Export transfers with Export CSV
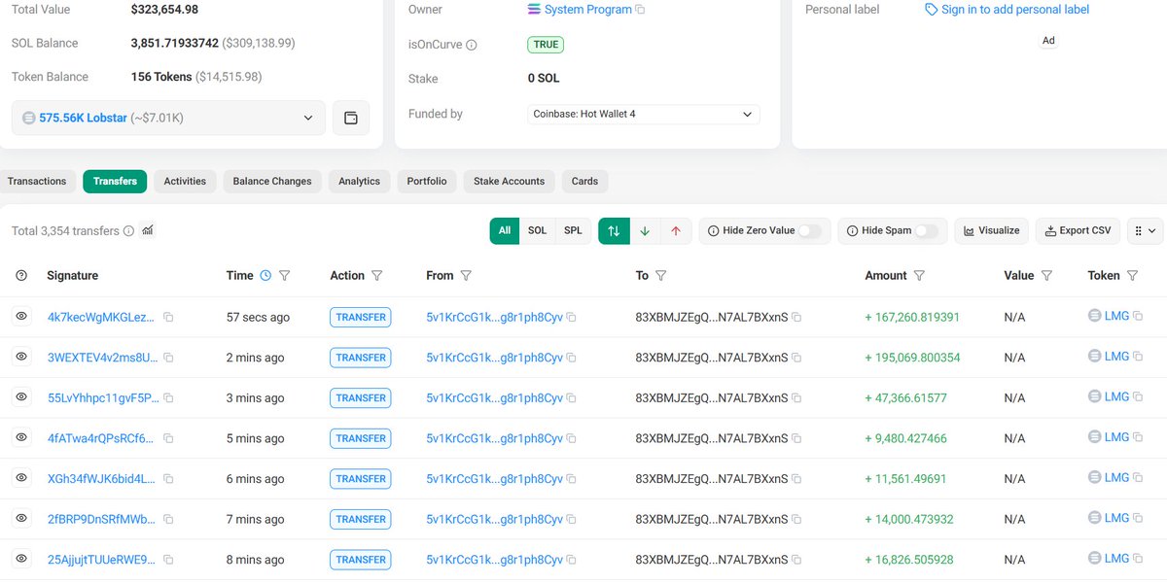The height and width of the screenshot is (584, 1167). click(1079, 230)
